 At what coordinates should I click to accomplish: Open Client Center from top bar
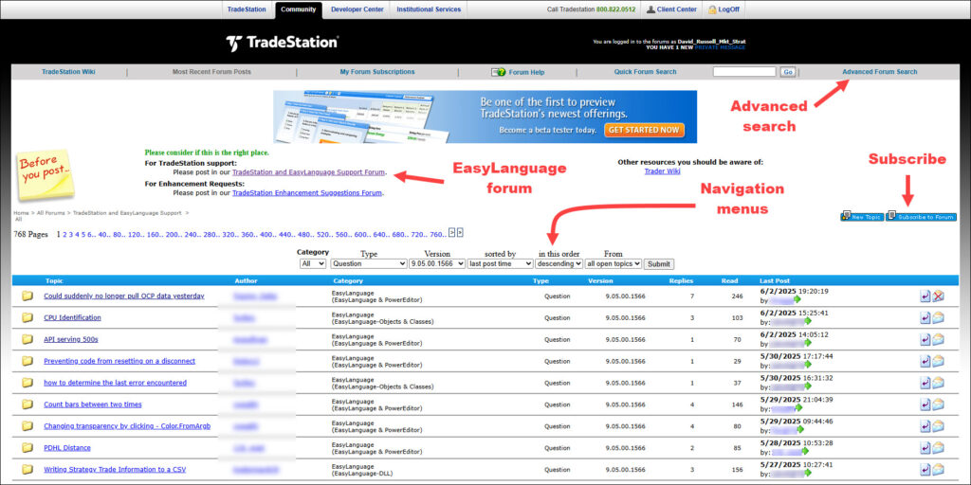[x=672, y=9]
